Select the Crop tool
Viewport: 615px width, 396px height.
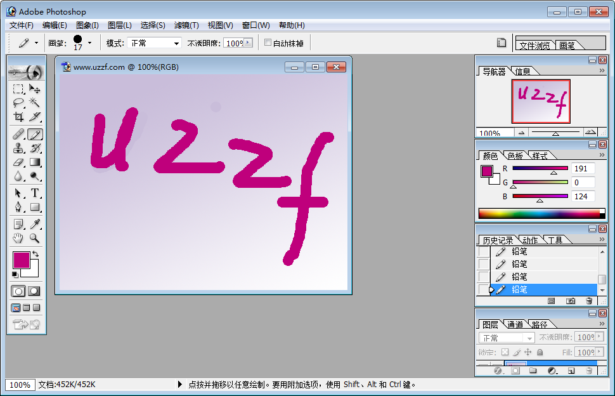18,117
